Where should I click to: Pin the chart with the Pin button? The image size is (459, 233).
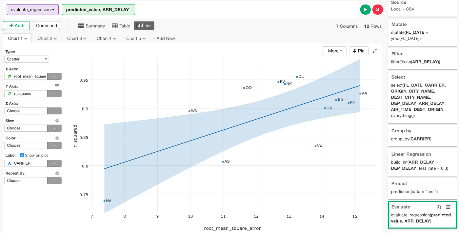pyautogui.click(x=359, y=51)
